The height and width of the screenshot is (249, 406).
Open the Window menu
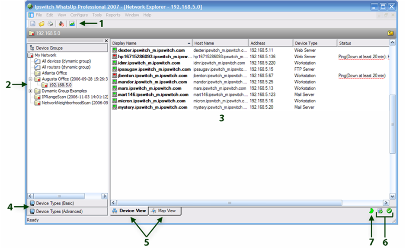132,15
